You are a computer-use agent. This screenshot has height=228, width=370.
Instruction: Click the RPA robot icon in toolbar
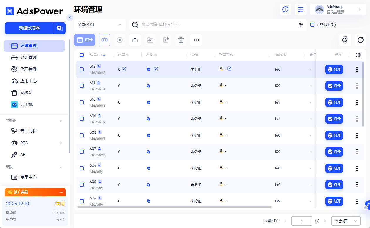105,40
